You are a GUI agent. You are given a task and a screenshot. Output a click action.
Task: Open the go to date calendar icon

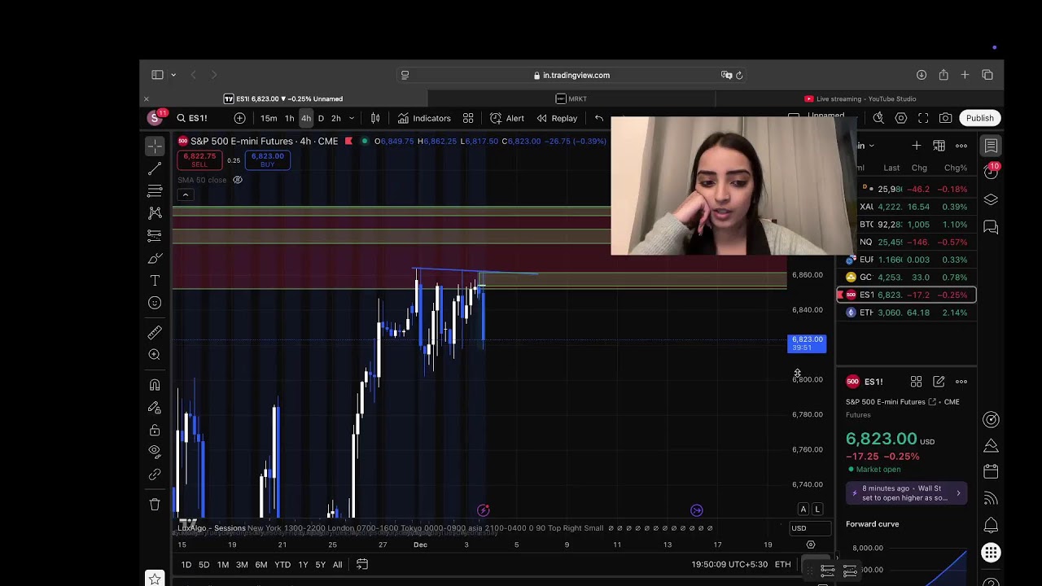(x=362, y=565)
